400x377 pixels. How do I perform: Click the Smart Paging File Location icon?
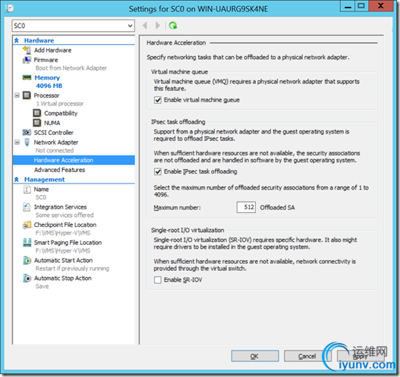pos(27,243)
